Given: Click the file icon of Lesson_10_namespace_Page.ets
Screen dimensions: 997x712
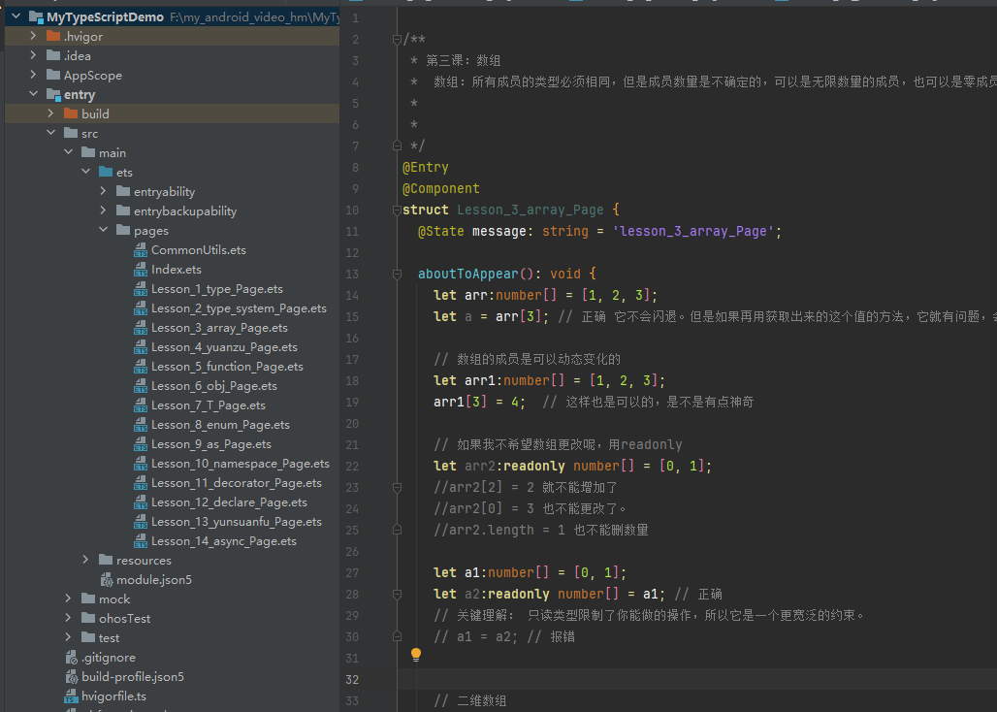Looking at the screenshot, I should click(141, 464).
